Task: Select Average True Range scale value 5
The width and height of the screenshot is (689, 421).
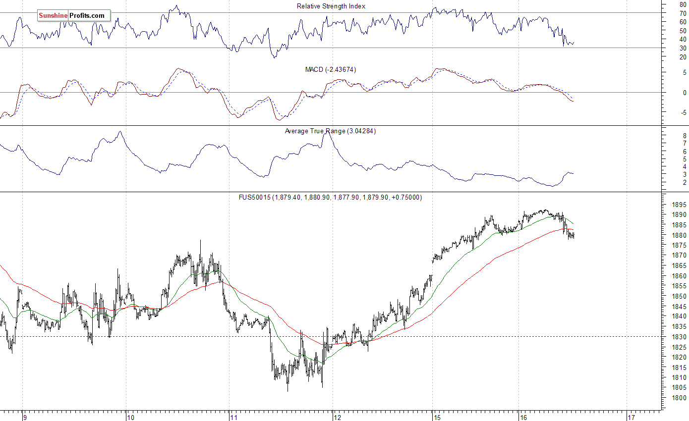Action: tap(685, 159)
